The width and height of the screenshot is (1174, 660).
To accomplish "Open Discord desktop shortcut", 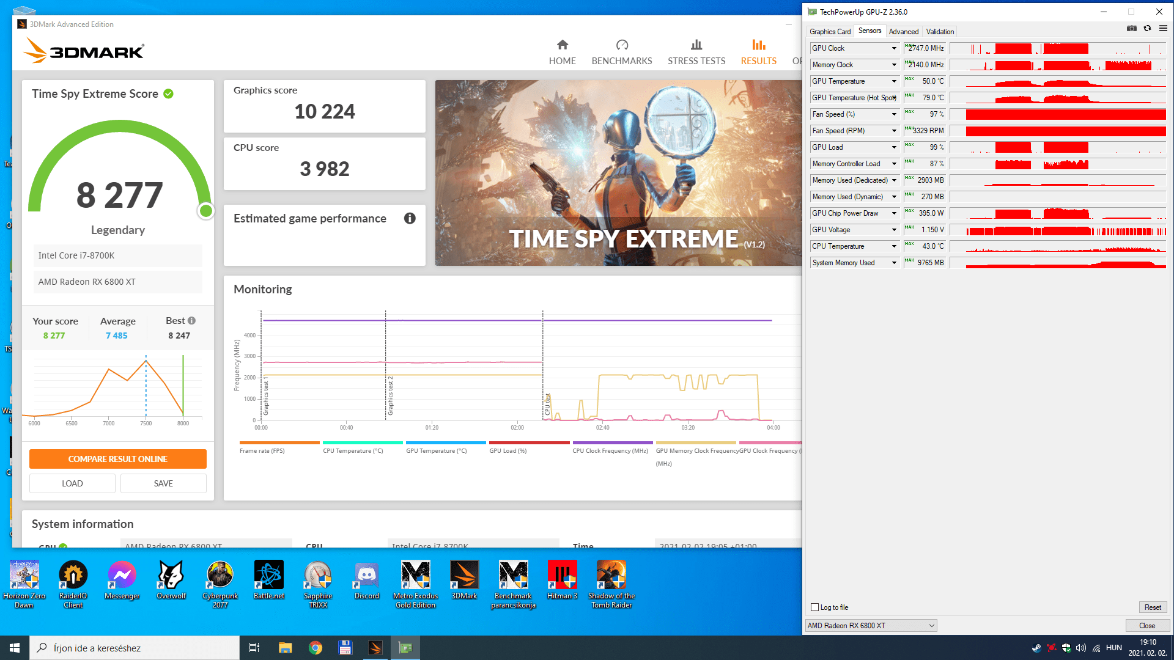I will point(367,581).
